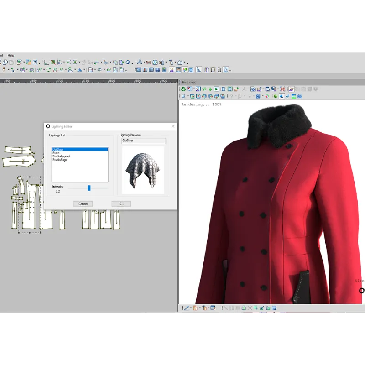Click the Lighting Preview name field
Image resolution: width=365 pixels, height=365 pixels.
point(144,141)
